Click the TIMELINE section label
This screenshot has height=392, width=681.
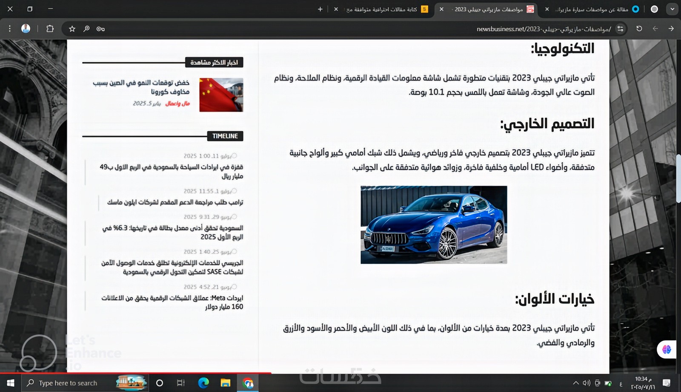click(x=225, y=136)
